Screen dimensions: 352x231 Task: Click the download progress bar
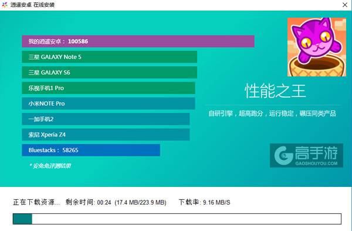tap(177, 219)
